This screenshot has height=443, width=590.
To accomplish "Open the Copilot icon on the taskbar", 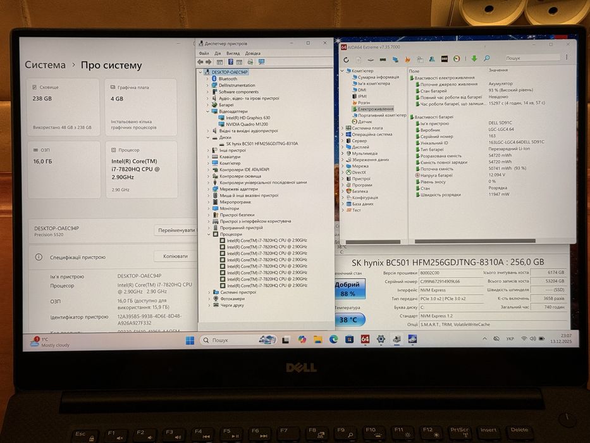I will 302,339.
